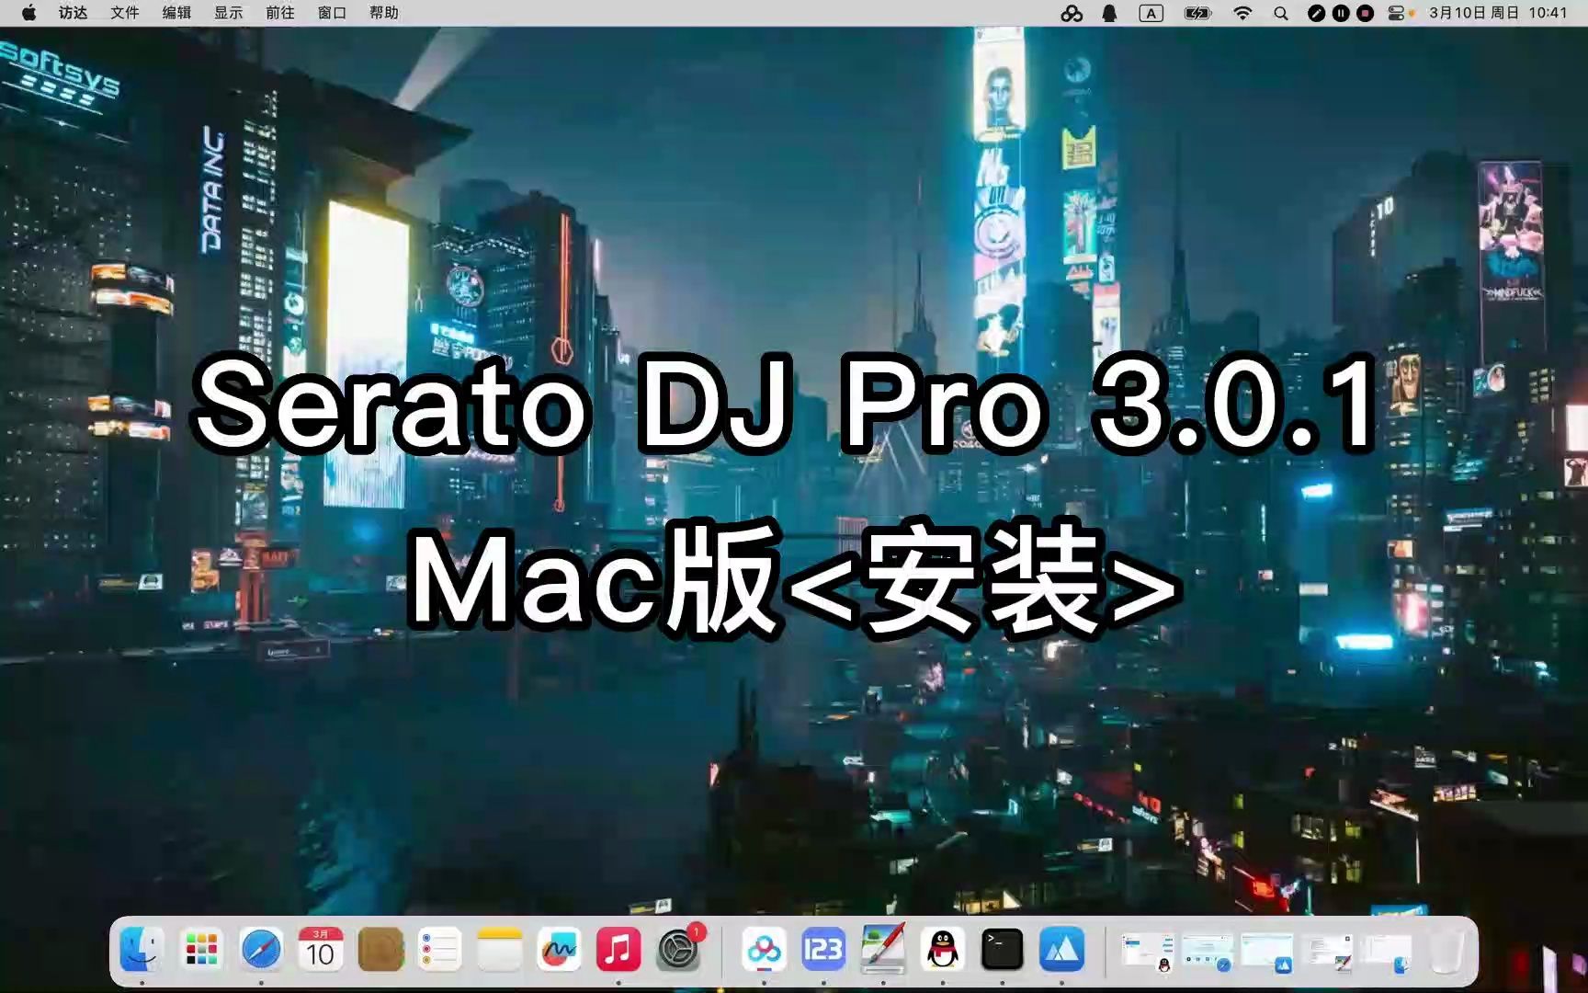
Task: Open the blue mountain app icon in Dock
Action: pyautogui.click(x=1061, y=949)
